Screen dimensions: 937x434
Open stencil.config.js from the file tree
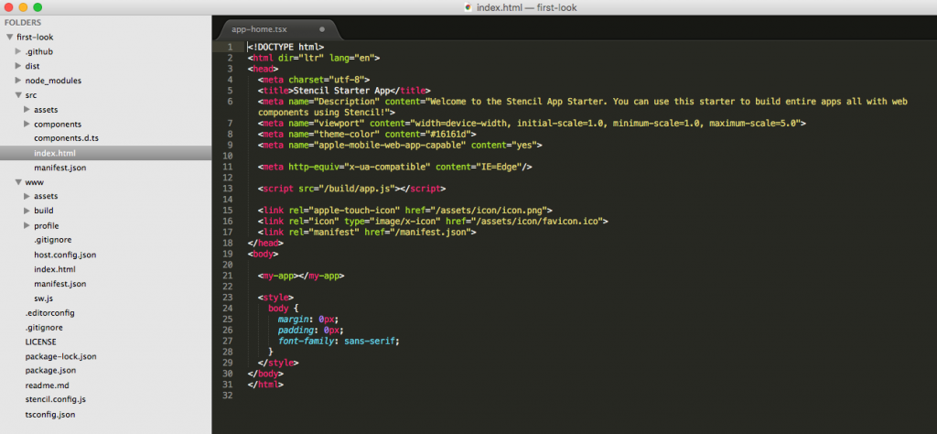(x=55, y=399)
